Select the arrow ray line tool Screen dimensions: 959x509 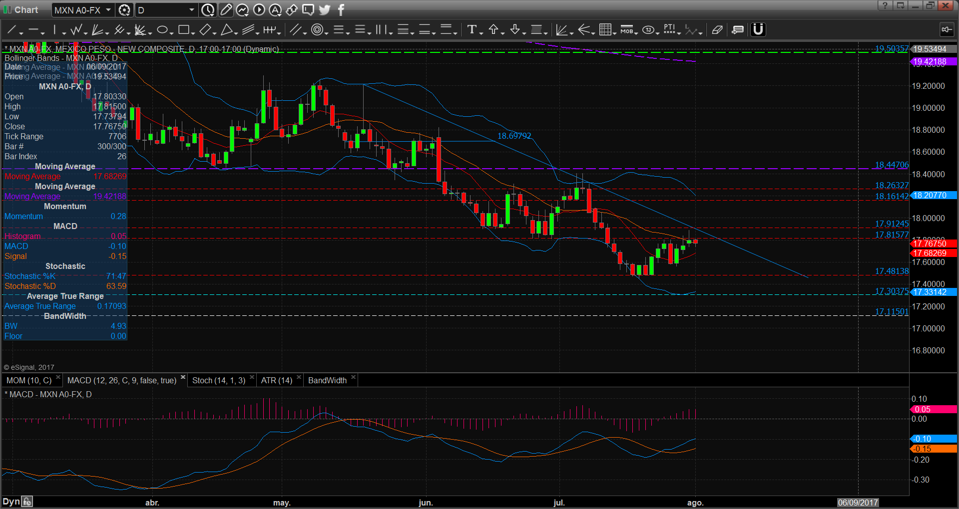(584, 30)
